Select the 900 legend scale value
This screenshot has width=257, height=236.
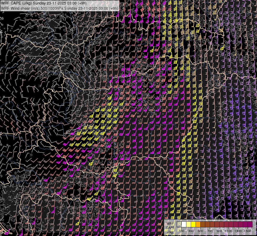(219, 231)
